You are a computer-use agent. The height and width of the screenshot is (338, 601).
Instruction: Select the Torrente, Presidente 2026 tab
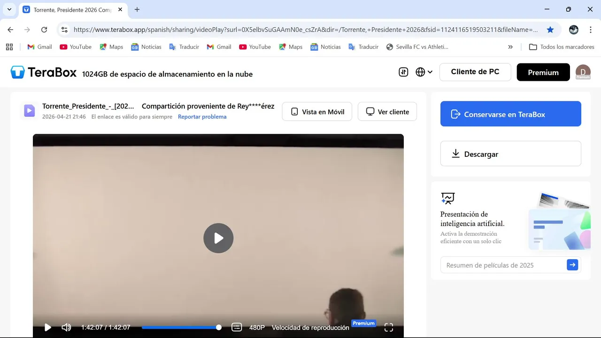[73, 10]
